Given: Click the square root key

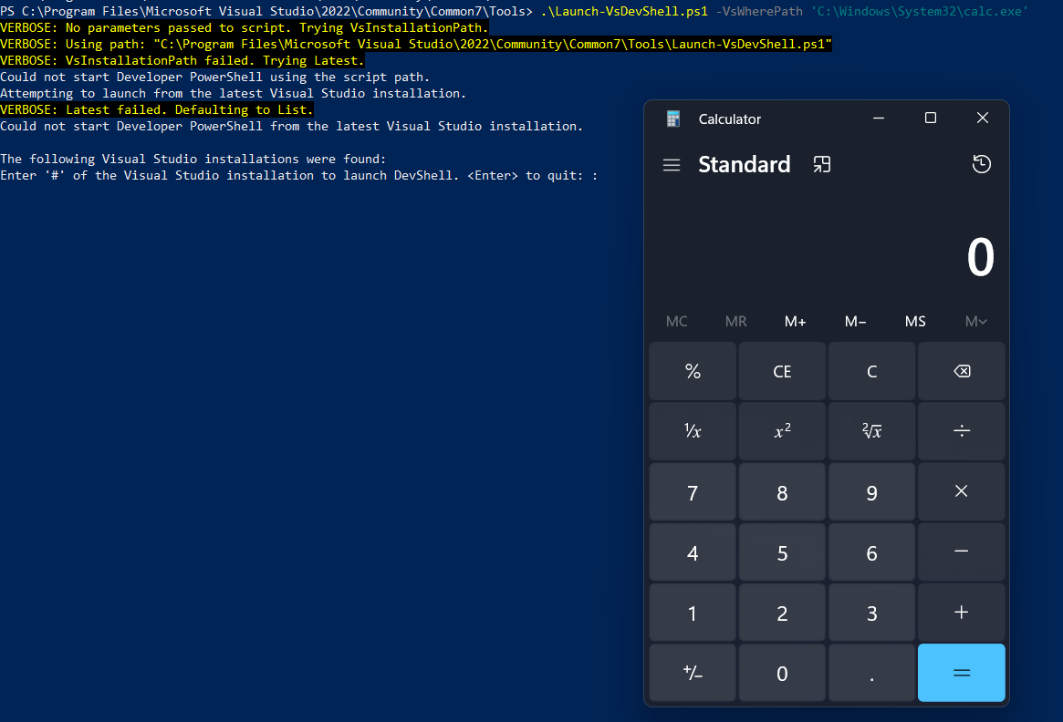Looking at the screenshot, I should 871,431.
